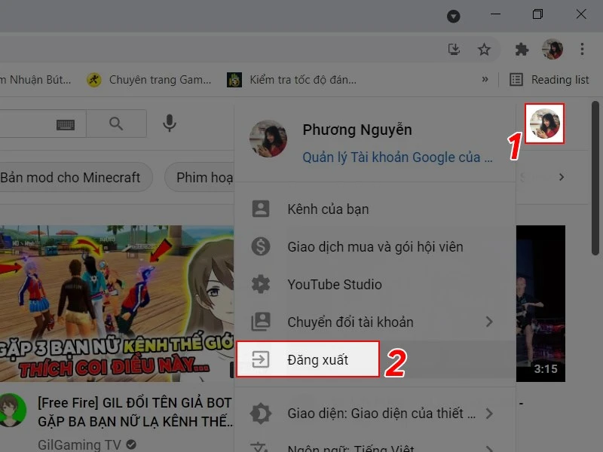The height and width of the screenshot is (452, 603).
Task: Expand the overflow bookmarks chevron
Action: pos(486,79)
